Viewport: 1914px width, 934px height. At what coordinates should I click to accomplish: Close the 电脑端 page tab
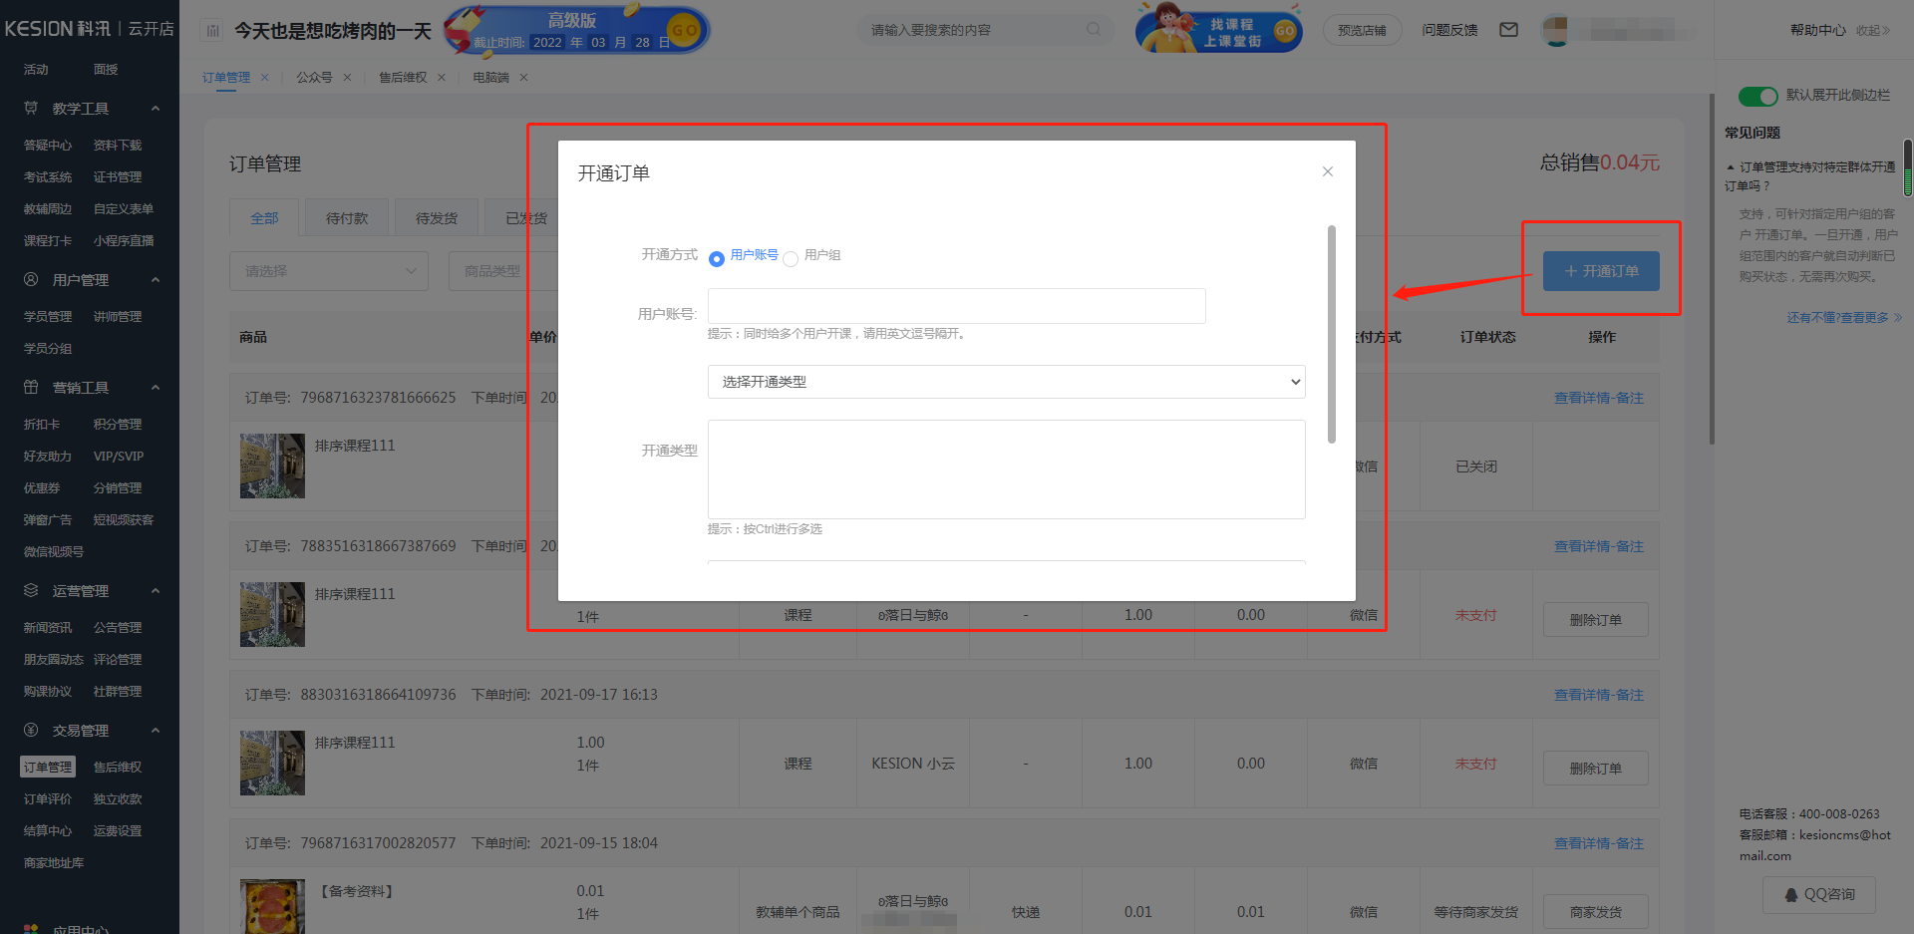[x=523, y=77]
